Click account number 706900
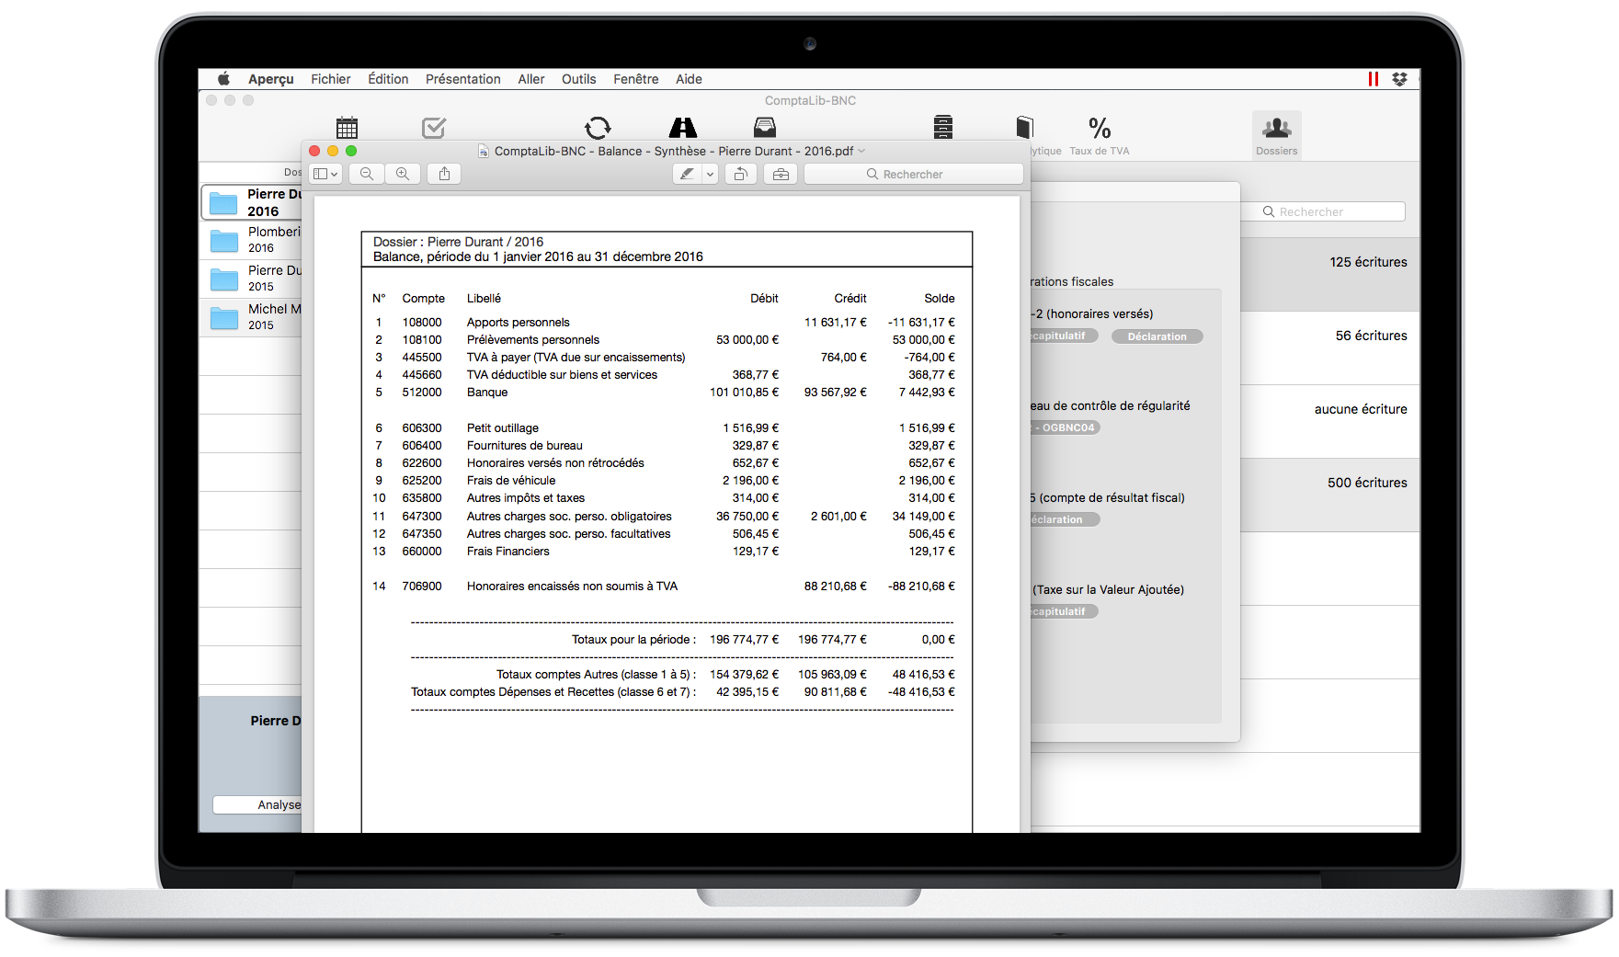Image resolution: width=1619 pixels, height=957 pixels. click(422, 587)
